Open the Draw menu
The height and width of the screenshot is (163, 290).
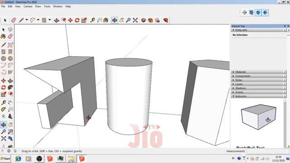pyautogui.click(x=38, y=6)
